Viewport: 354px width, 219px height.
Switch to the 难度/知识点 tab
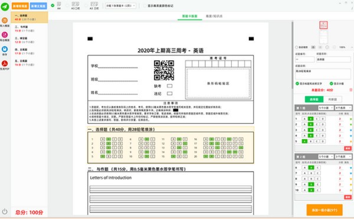tap(214, 16)
